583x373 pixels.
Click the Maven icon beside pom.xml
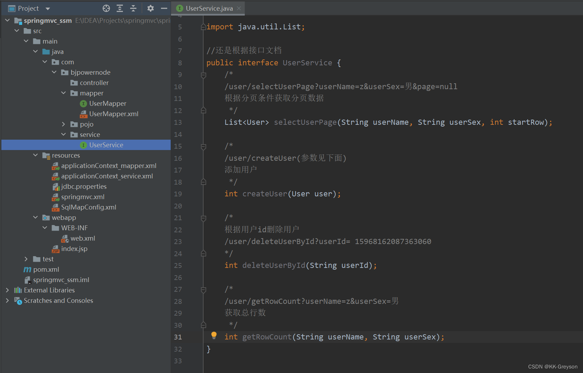(27, 269)
